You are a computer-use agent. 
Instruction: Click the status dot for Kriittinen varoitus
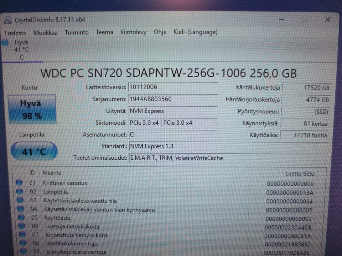(x=19, y=182)
